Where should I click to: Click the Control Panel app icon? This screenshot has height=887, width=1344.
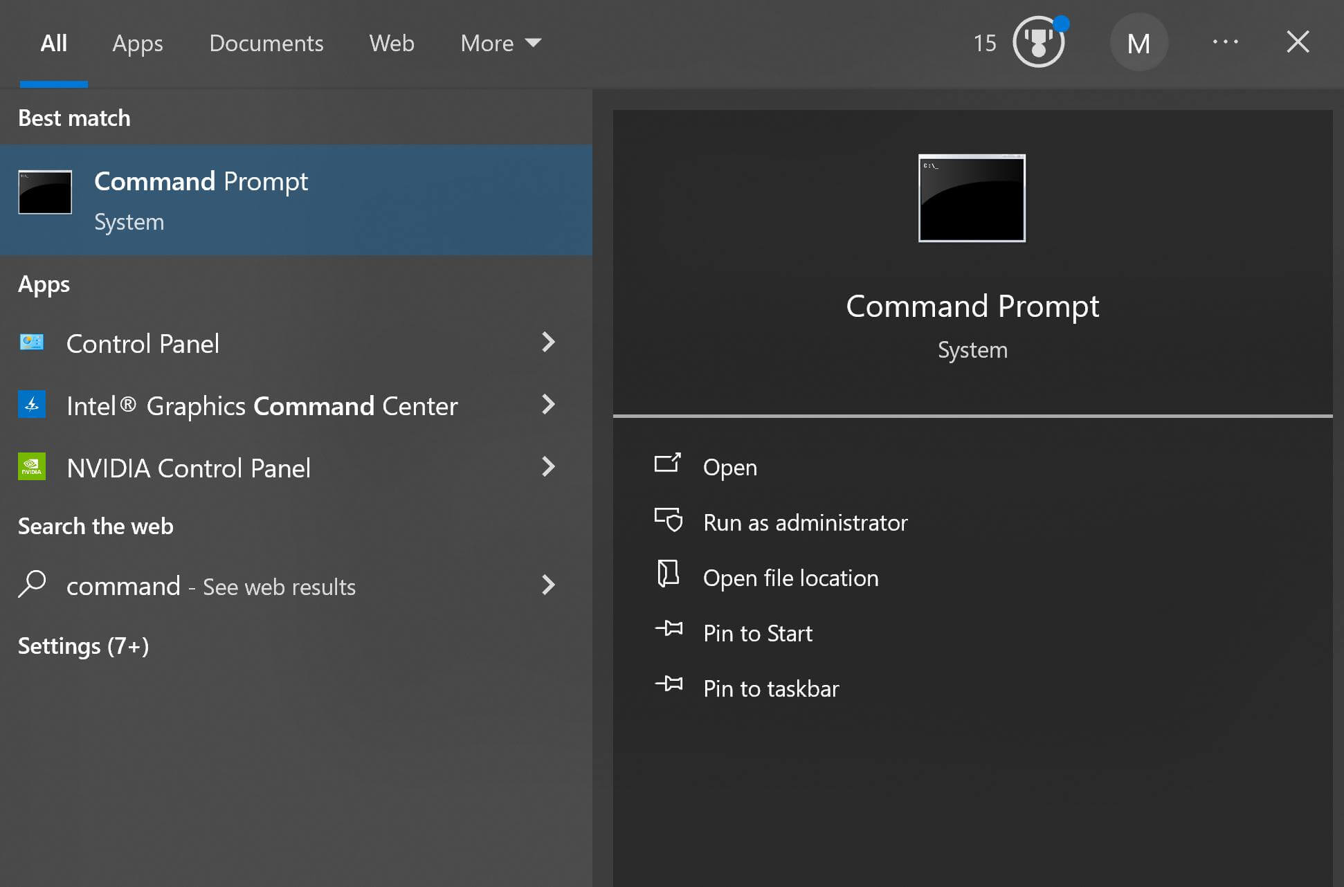[31, 342]
